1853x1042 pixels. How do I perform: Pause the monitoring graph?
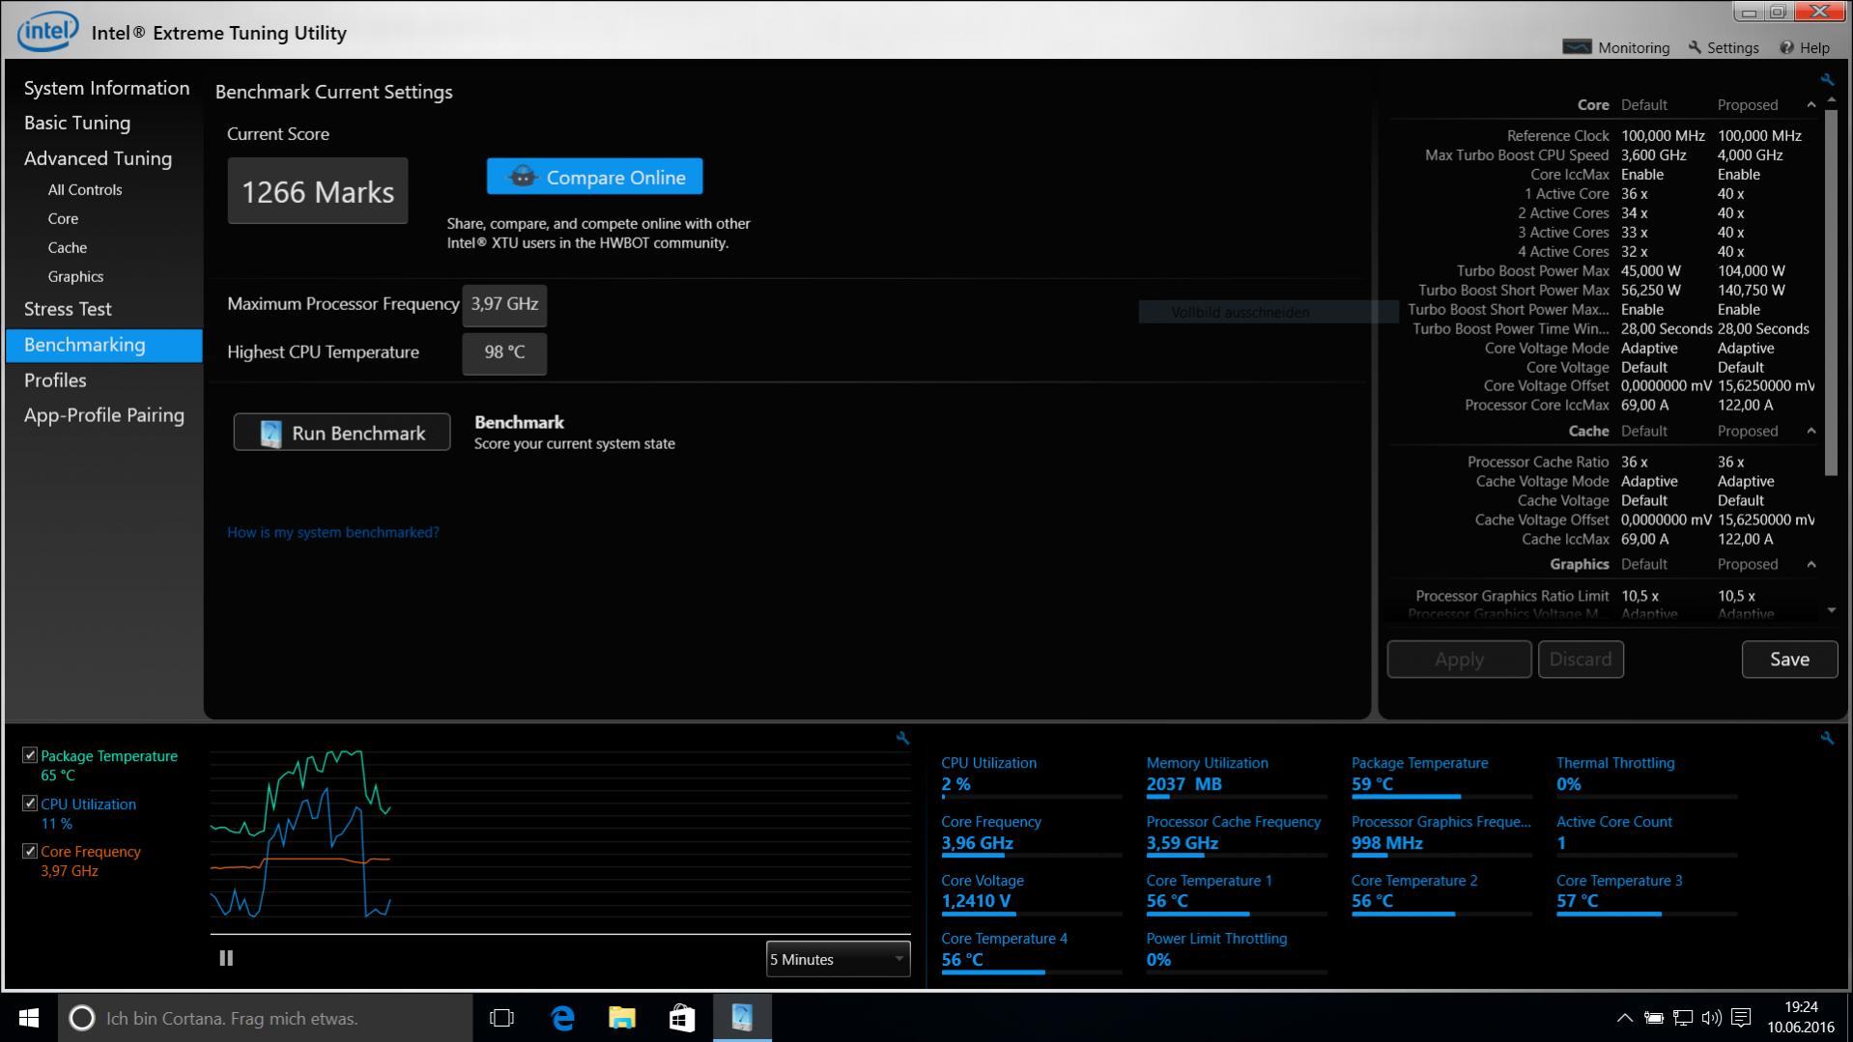tap(226, 958)
